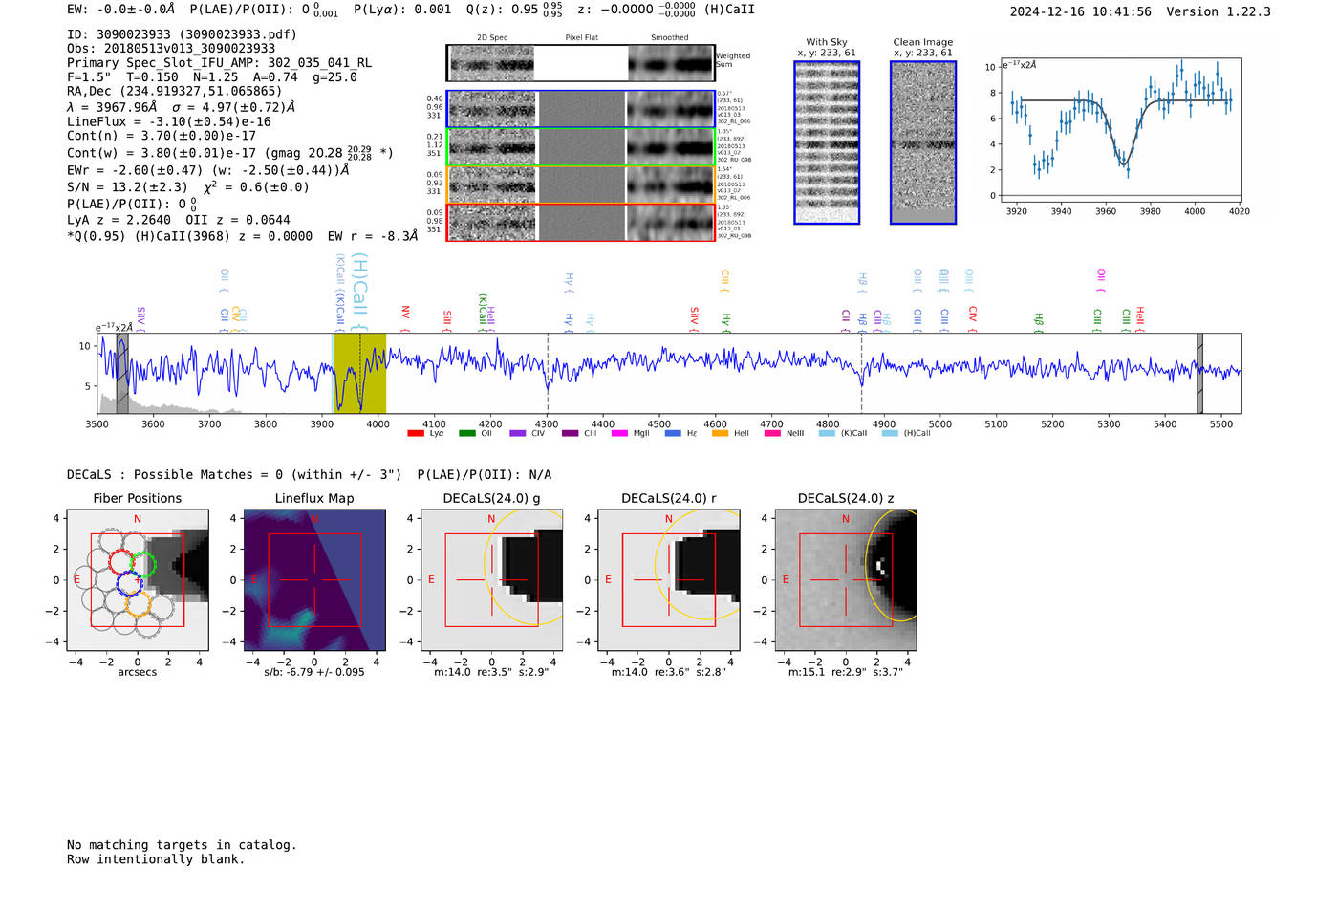Click the Fiber Positions plot
Viewport: 1338px width, 911px height.
(137, 580)
